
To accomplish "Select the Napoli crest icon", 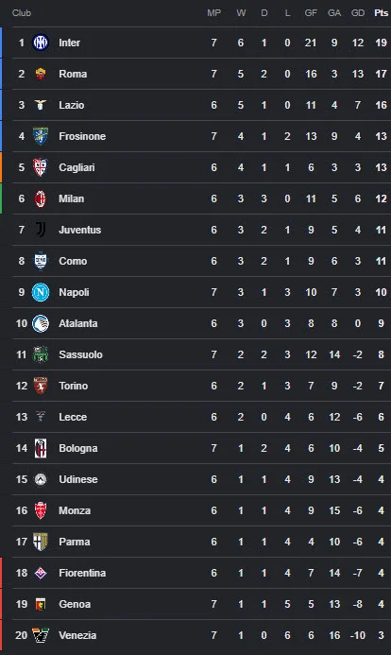I will click(x=41, y=292).
